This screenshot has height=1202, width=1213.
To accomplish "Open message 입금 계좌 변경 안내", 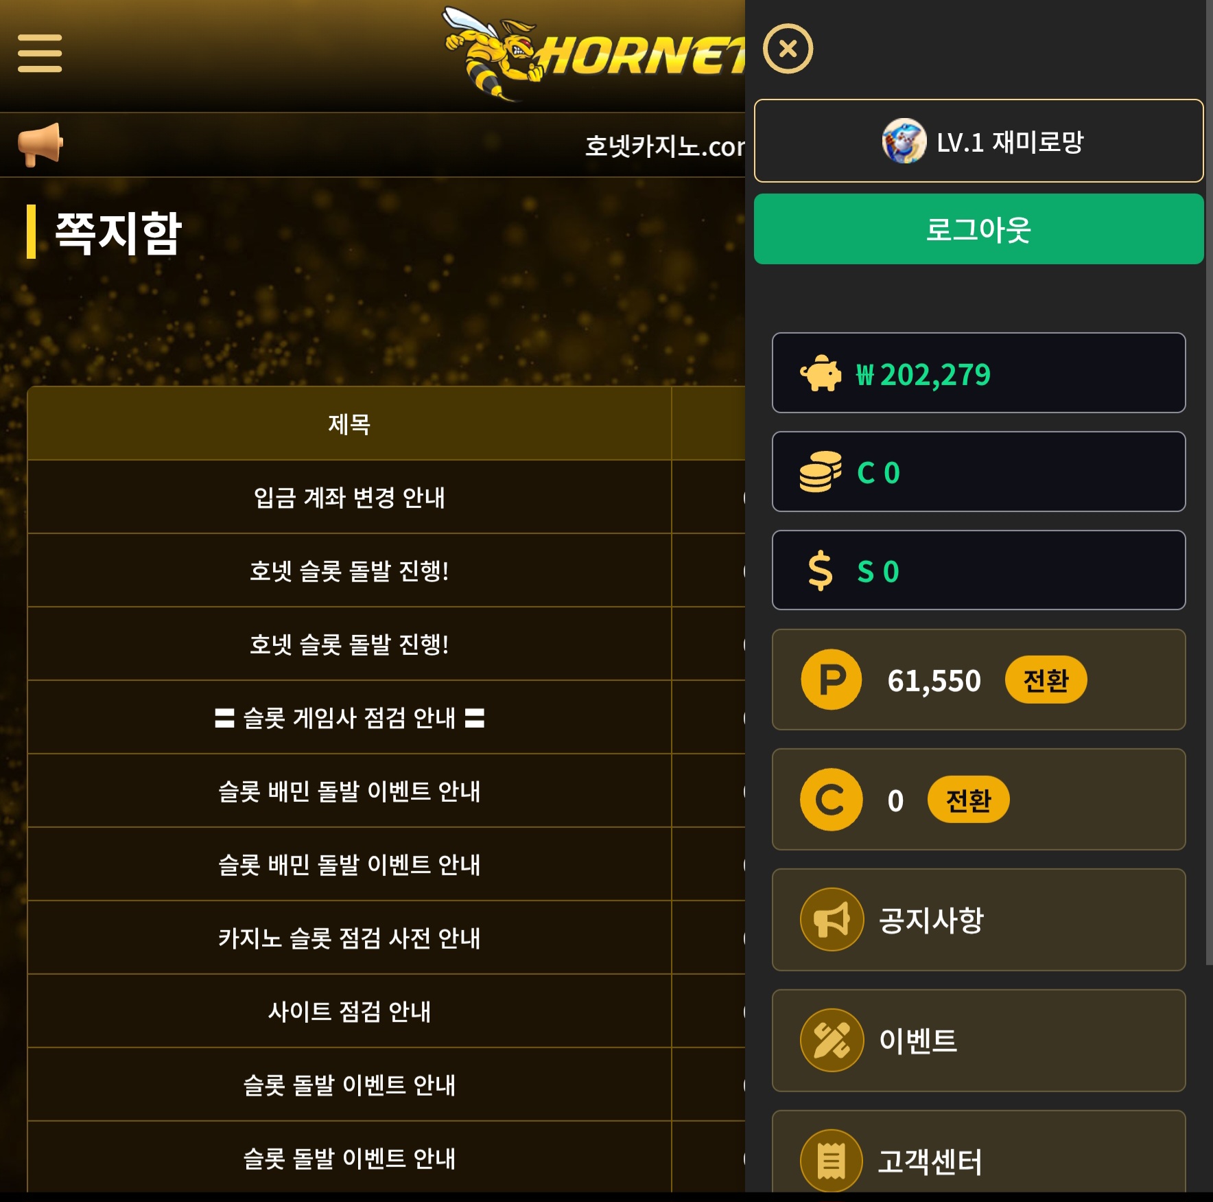I will tap(349, 497).
